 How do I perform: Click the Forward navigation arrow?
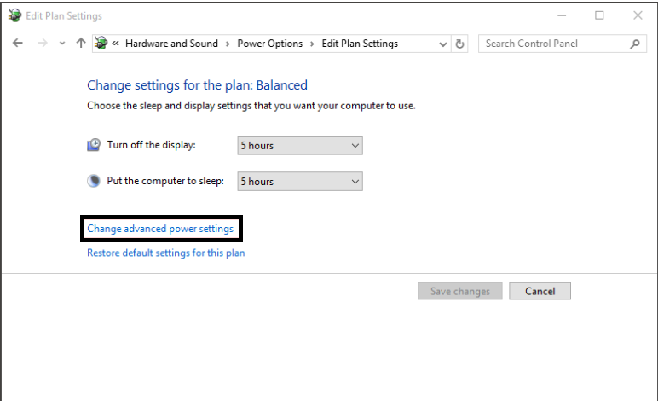43,43
